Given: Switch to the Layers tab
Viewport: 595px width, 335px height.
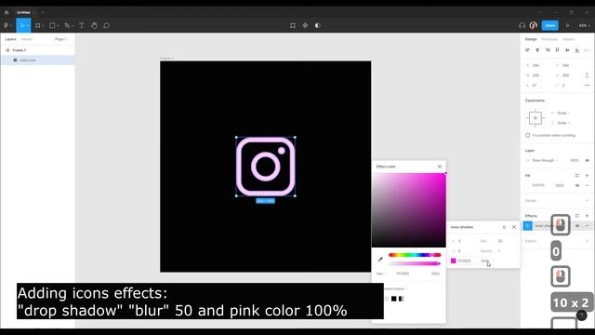Looking at the screenshot, I should pyautogui.click(x=10, y=39).
